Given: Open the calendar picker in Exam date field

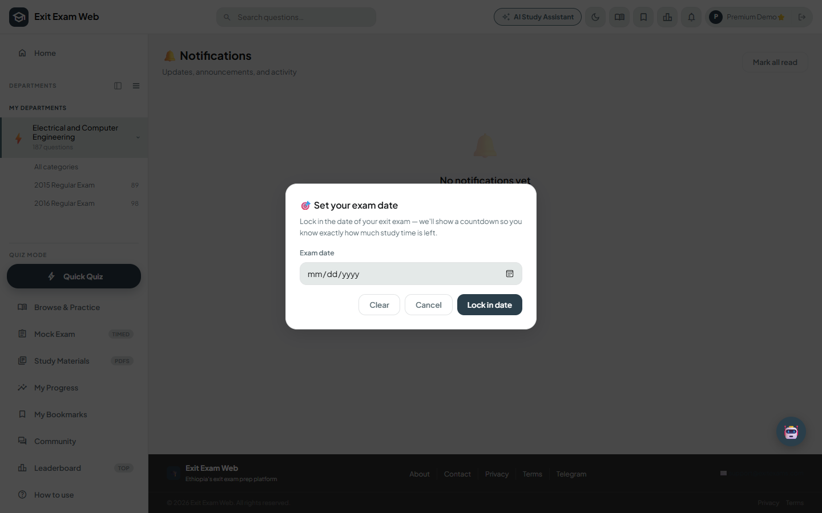Looking at the screenshot, I should tap(510, 274).
